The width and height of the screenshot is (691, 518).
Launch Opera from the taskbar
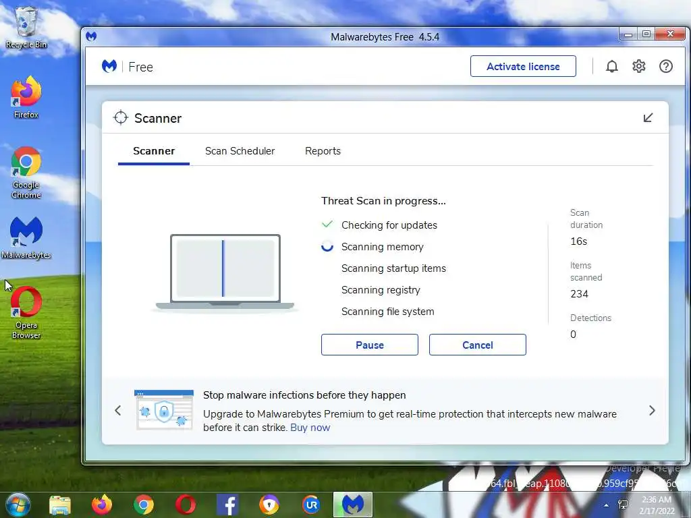click(x=186, y=505)
